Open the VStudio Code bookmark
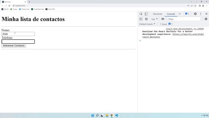Screen dimensions: 209x118 (24, 9)
